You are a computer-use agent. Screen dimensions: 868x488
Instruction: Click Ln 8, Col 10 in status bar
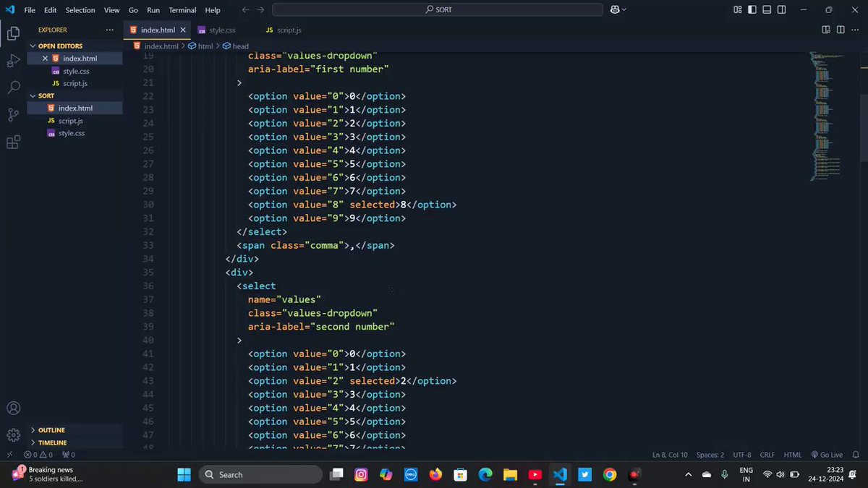click(x=670, y=455)
